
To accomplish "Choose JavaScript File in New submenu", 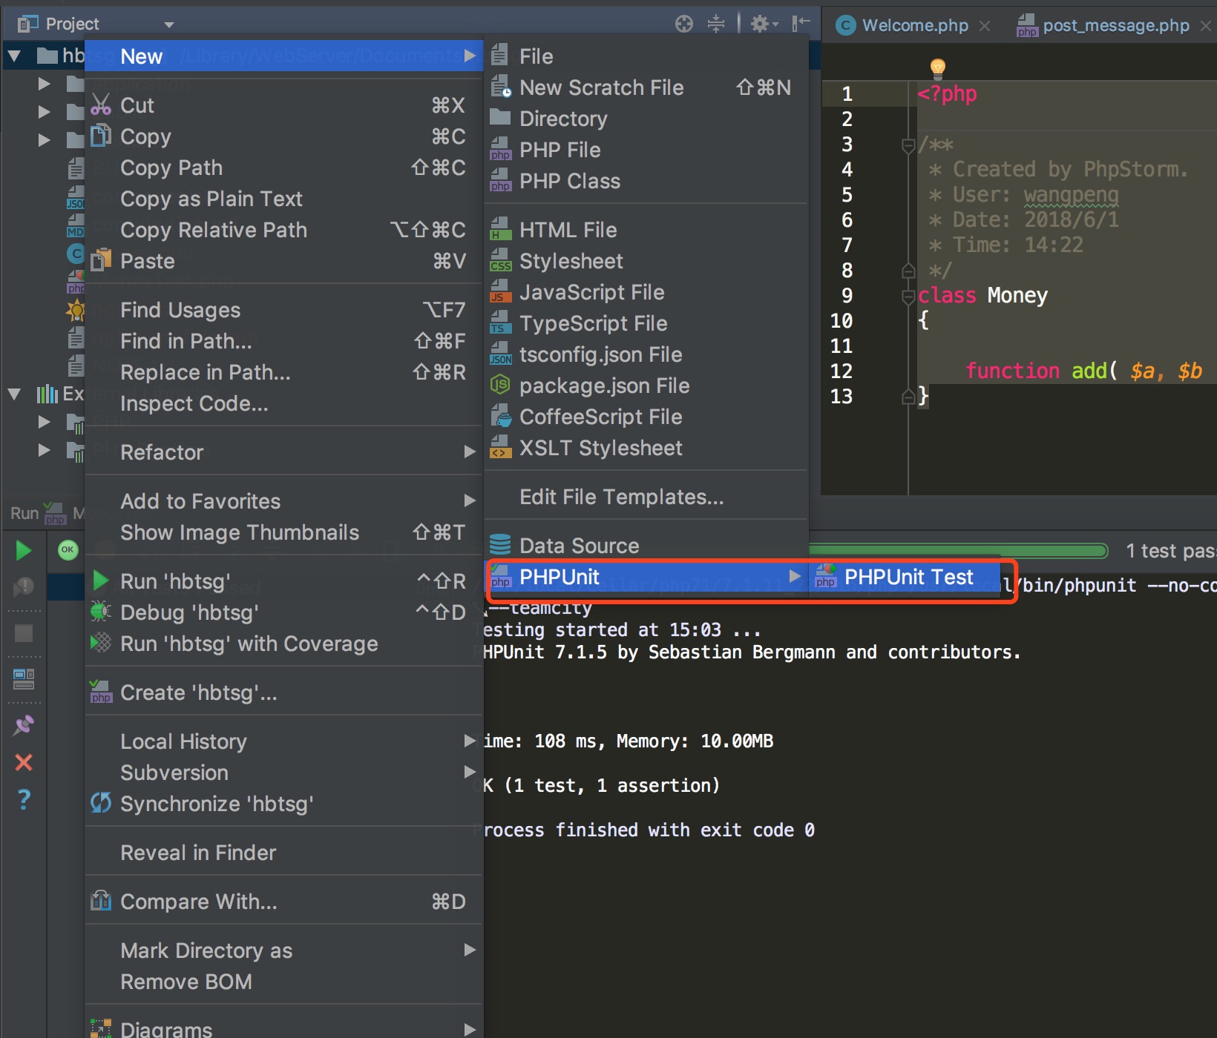I will pyautogui.click(x=646, y=292).
